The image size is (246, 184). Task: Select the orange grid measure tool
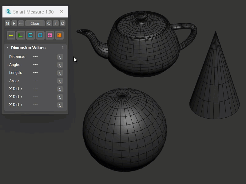click(x=59, y=35)
